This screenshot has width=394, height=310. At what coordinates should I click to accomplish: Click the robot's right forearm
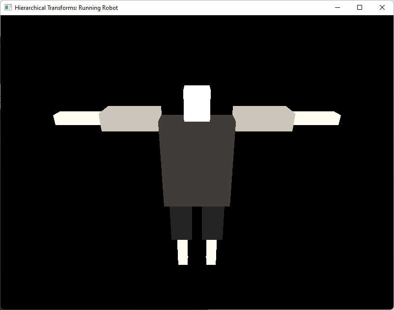317,119
